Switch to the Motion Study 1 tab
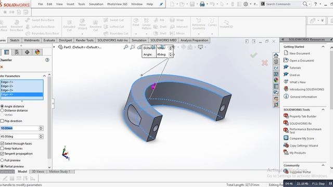Viewport: 333px width, 187px height. click(x=59, y=171)
